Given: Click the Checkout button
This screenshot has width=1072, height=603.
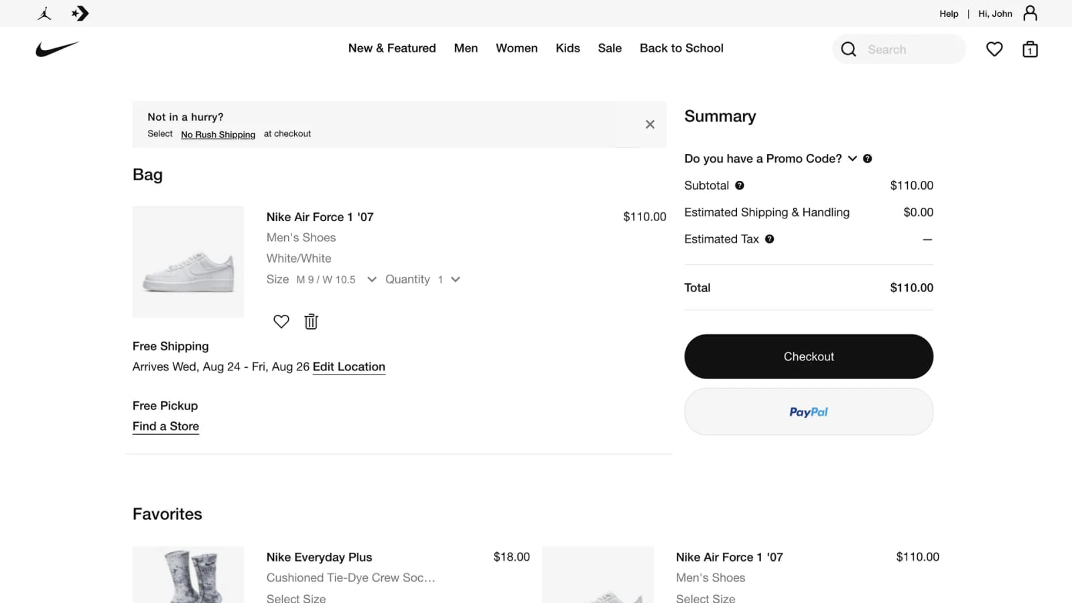Looking at the screenshot, I should [808, 356].
